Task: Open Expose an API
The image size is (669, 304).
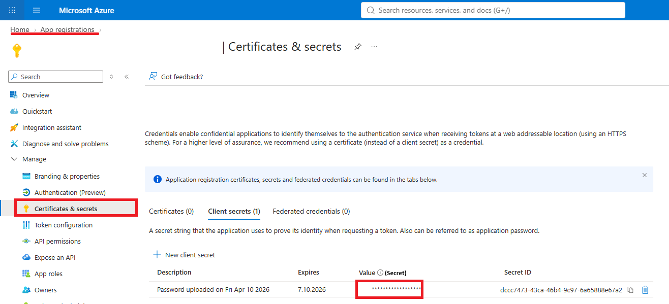Action: coord(55,257)
